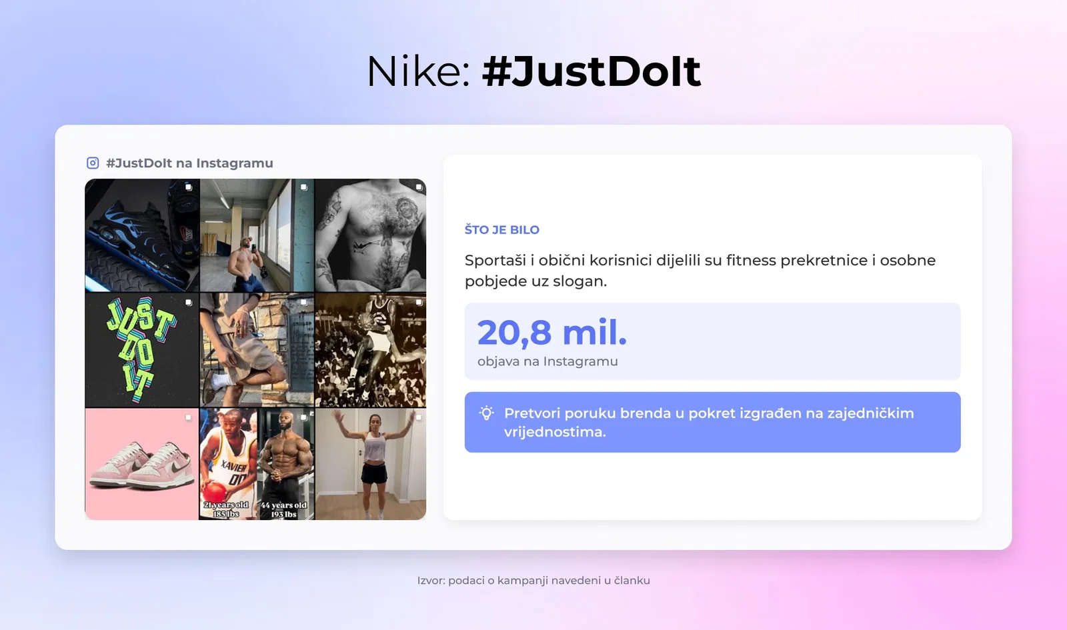The width and height of the screenshot is (1067, 630).
Task: Click the '20,8 mil.' statistic
Action: coord(552,332)
